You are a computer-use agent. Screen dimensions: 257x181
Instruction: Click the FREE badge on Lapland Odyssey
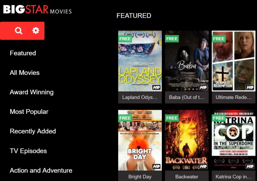coord(125,39)
